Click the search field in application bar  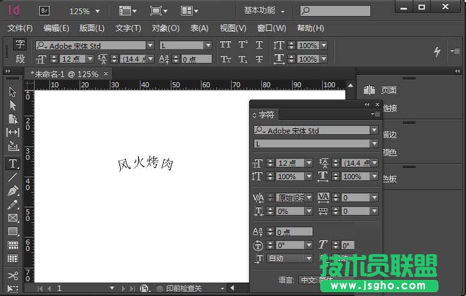coord(335,11)
